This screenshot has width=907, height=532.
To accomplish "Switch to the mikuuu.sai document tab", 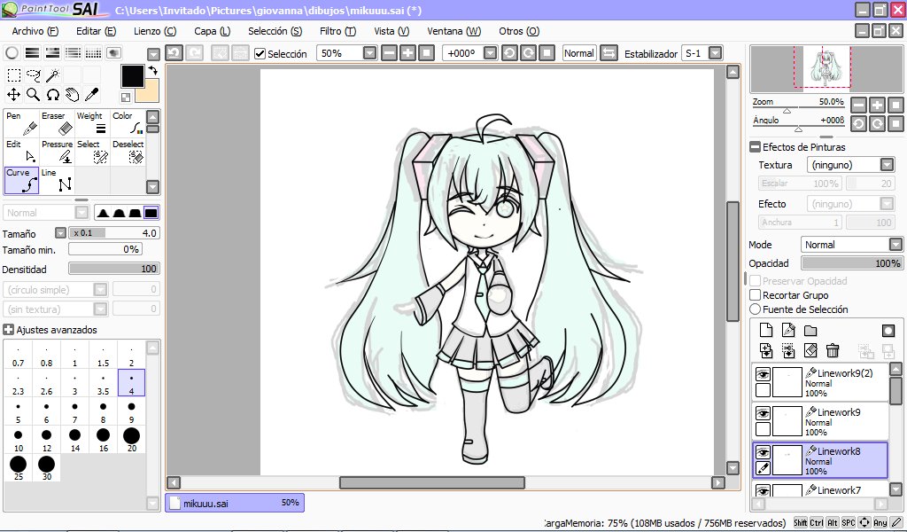I will pos(235,503).
